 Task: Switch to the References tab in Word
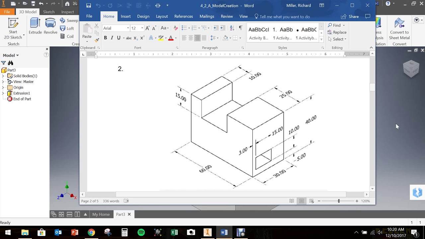click(x=184, y=16)
